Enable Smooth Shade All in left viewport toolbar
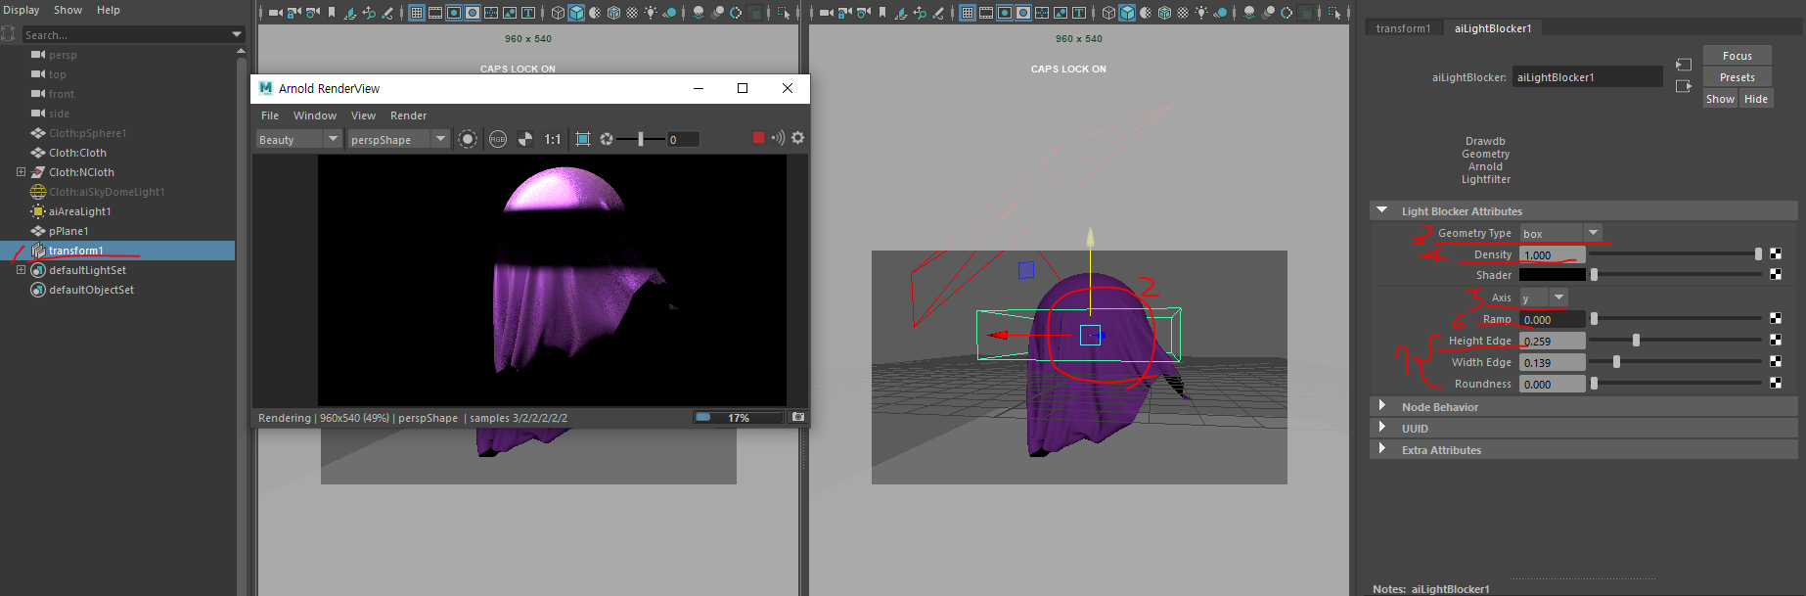This screenshot has width=1806, height=596. 576,13
